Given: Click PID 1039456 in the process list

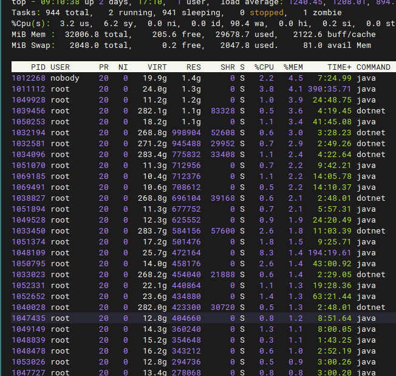Looking at the screenshot, I should (29, 110).
